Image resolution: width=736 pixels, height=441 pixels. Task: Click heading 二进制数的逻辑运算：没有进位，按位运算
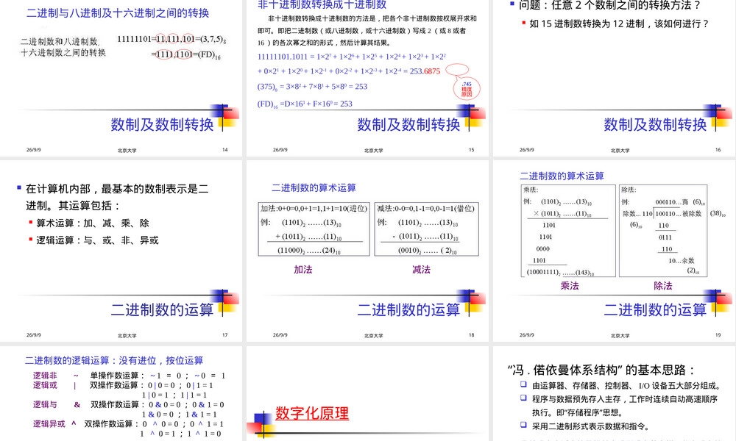pyautogui.click(x=114, y=360)
